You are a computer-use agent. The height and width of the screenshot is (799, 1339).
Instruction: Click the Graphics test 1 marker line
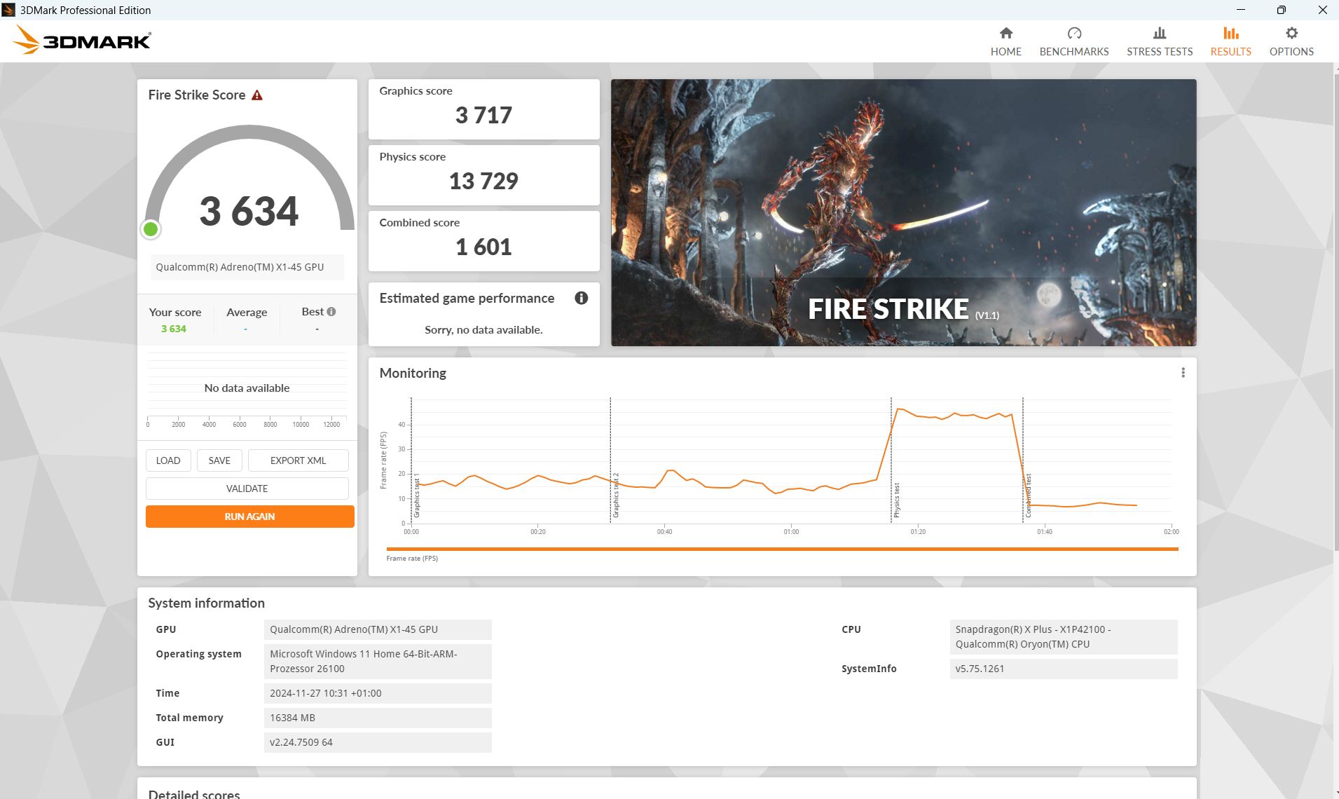pyautogui.click(x=411, y=460)
